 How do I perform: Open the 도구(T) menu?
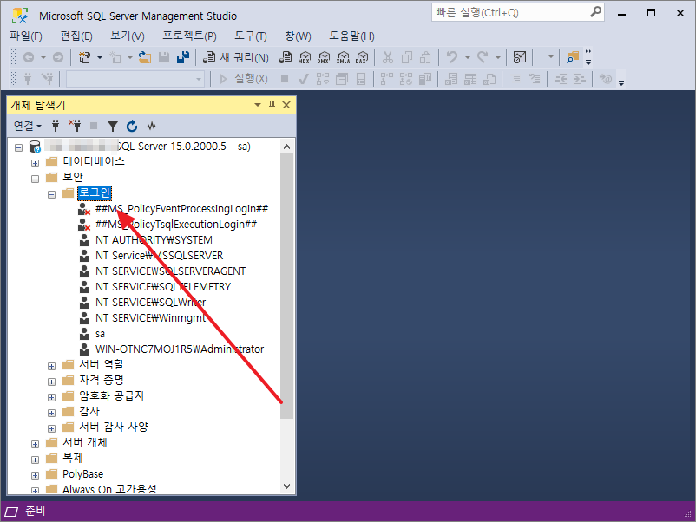pyautogui.click(x=251, y=36)
